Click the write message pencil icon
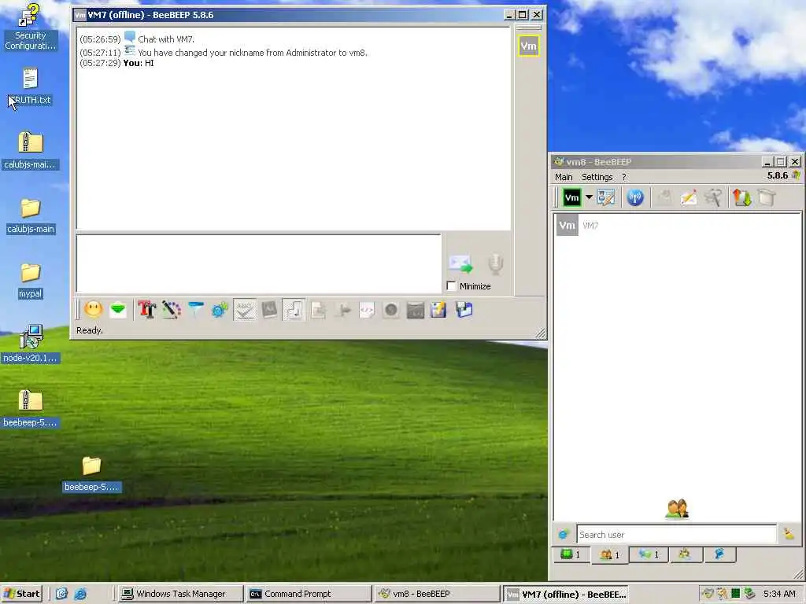This screenshot has height=604, width=806. point(688,197)
